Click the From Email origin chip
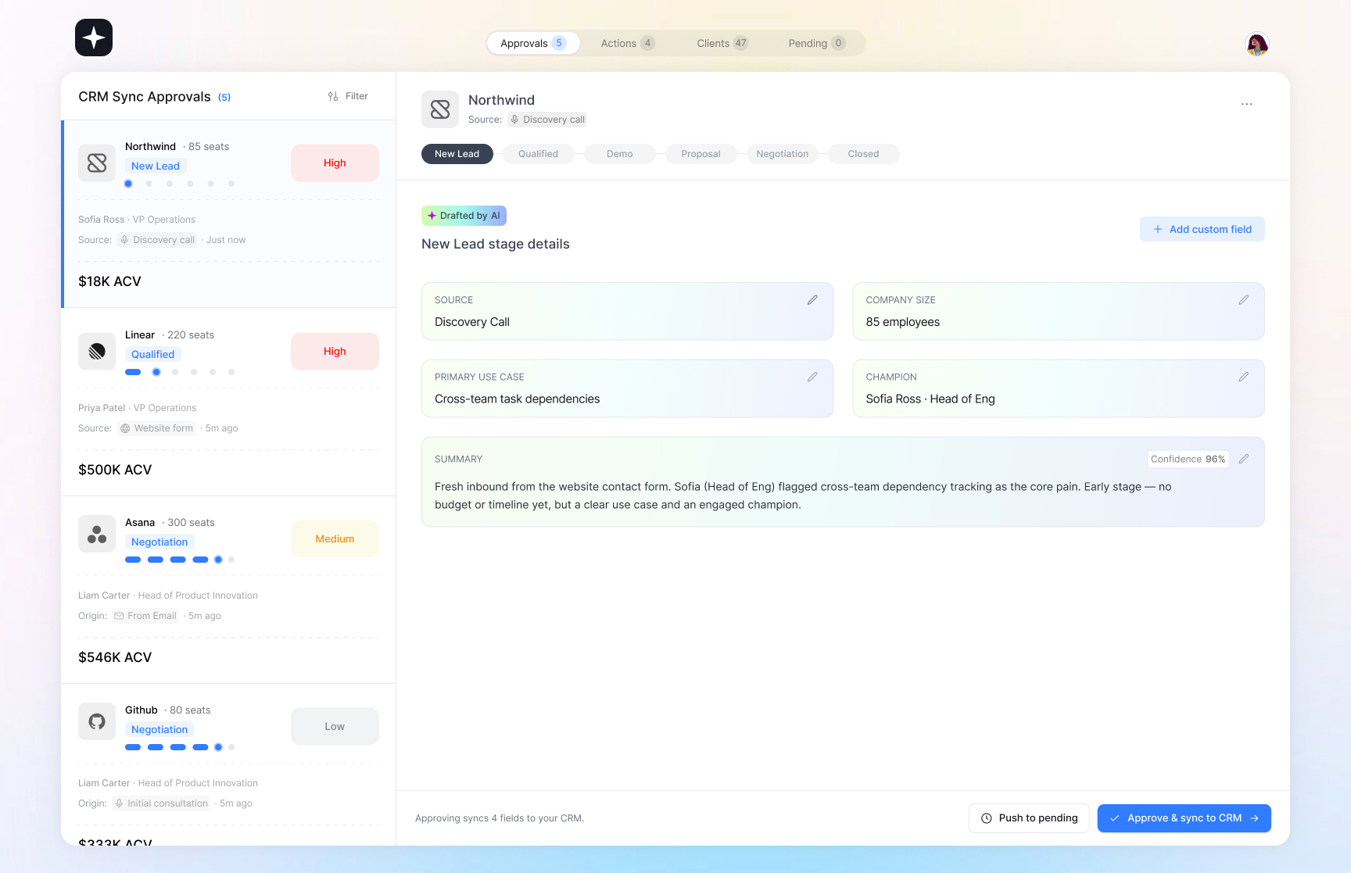 pyautogui.click(x=145, y=616)
